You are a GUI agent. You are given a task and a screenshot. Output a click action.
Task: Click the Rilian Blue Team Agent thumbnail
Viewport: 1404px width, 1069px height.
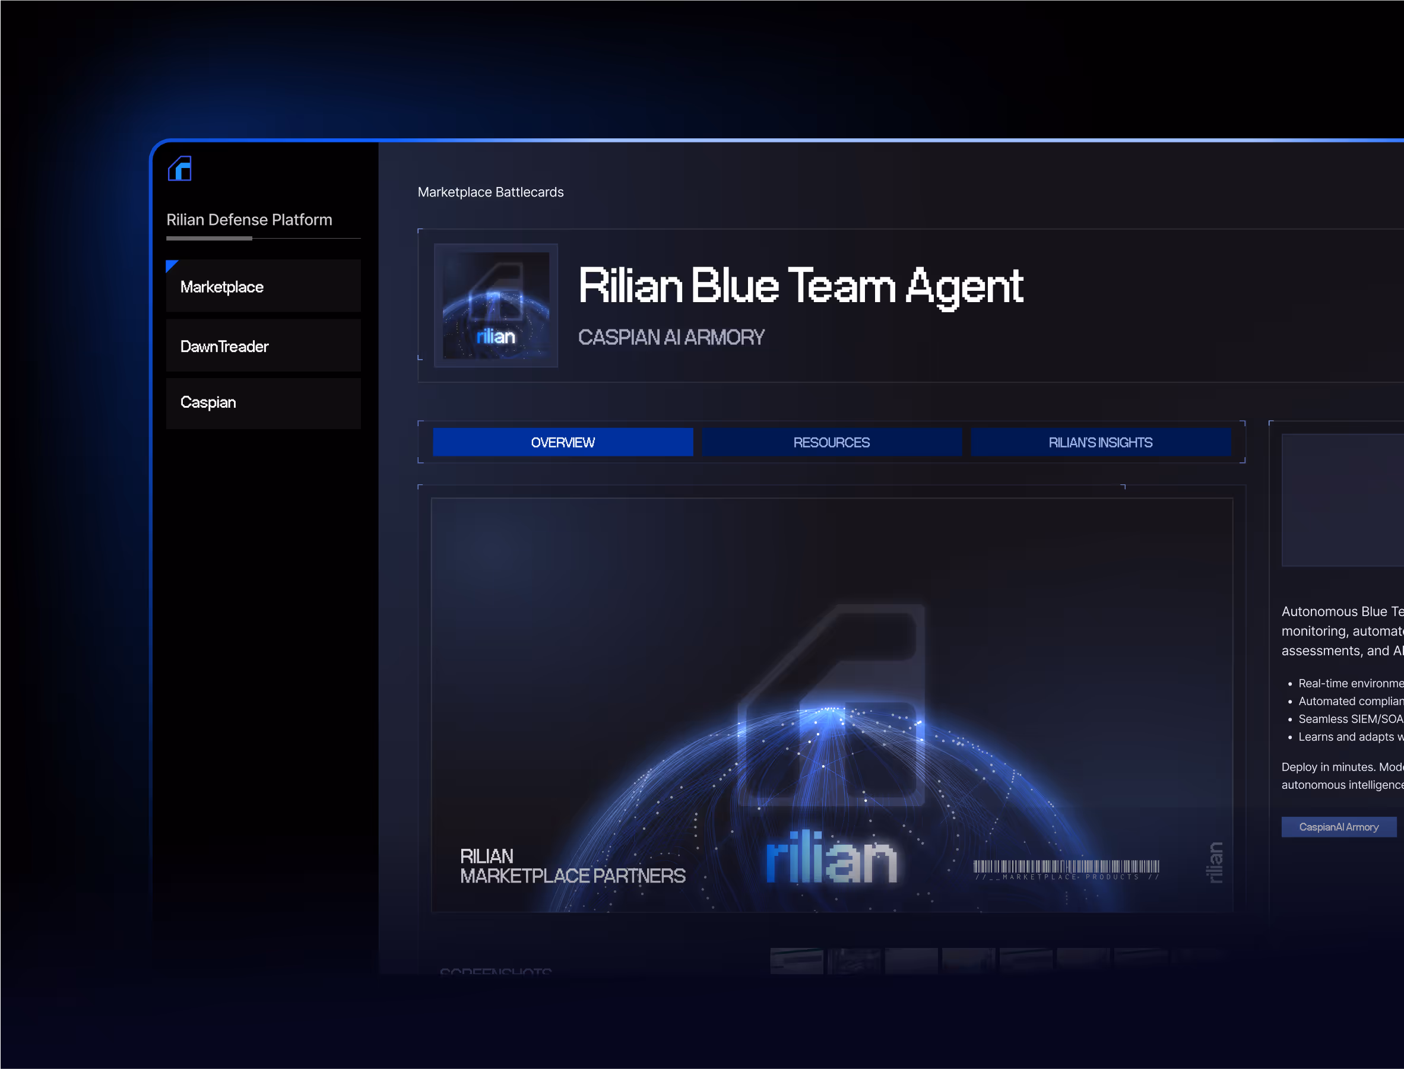pyautogui.click(x=496, y=306)
